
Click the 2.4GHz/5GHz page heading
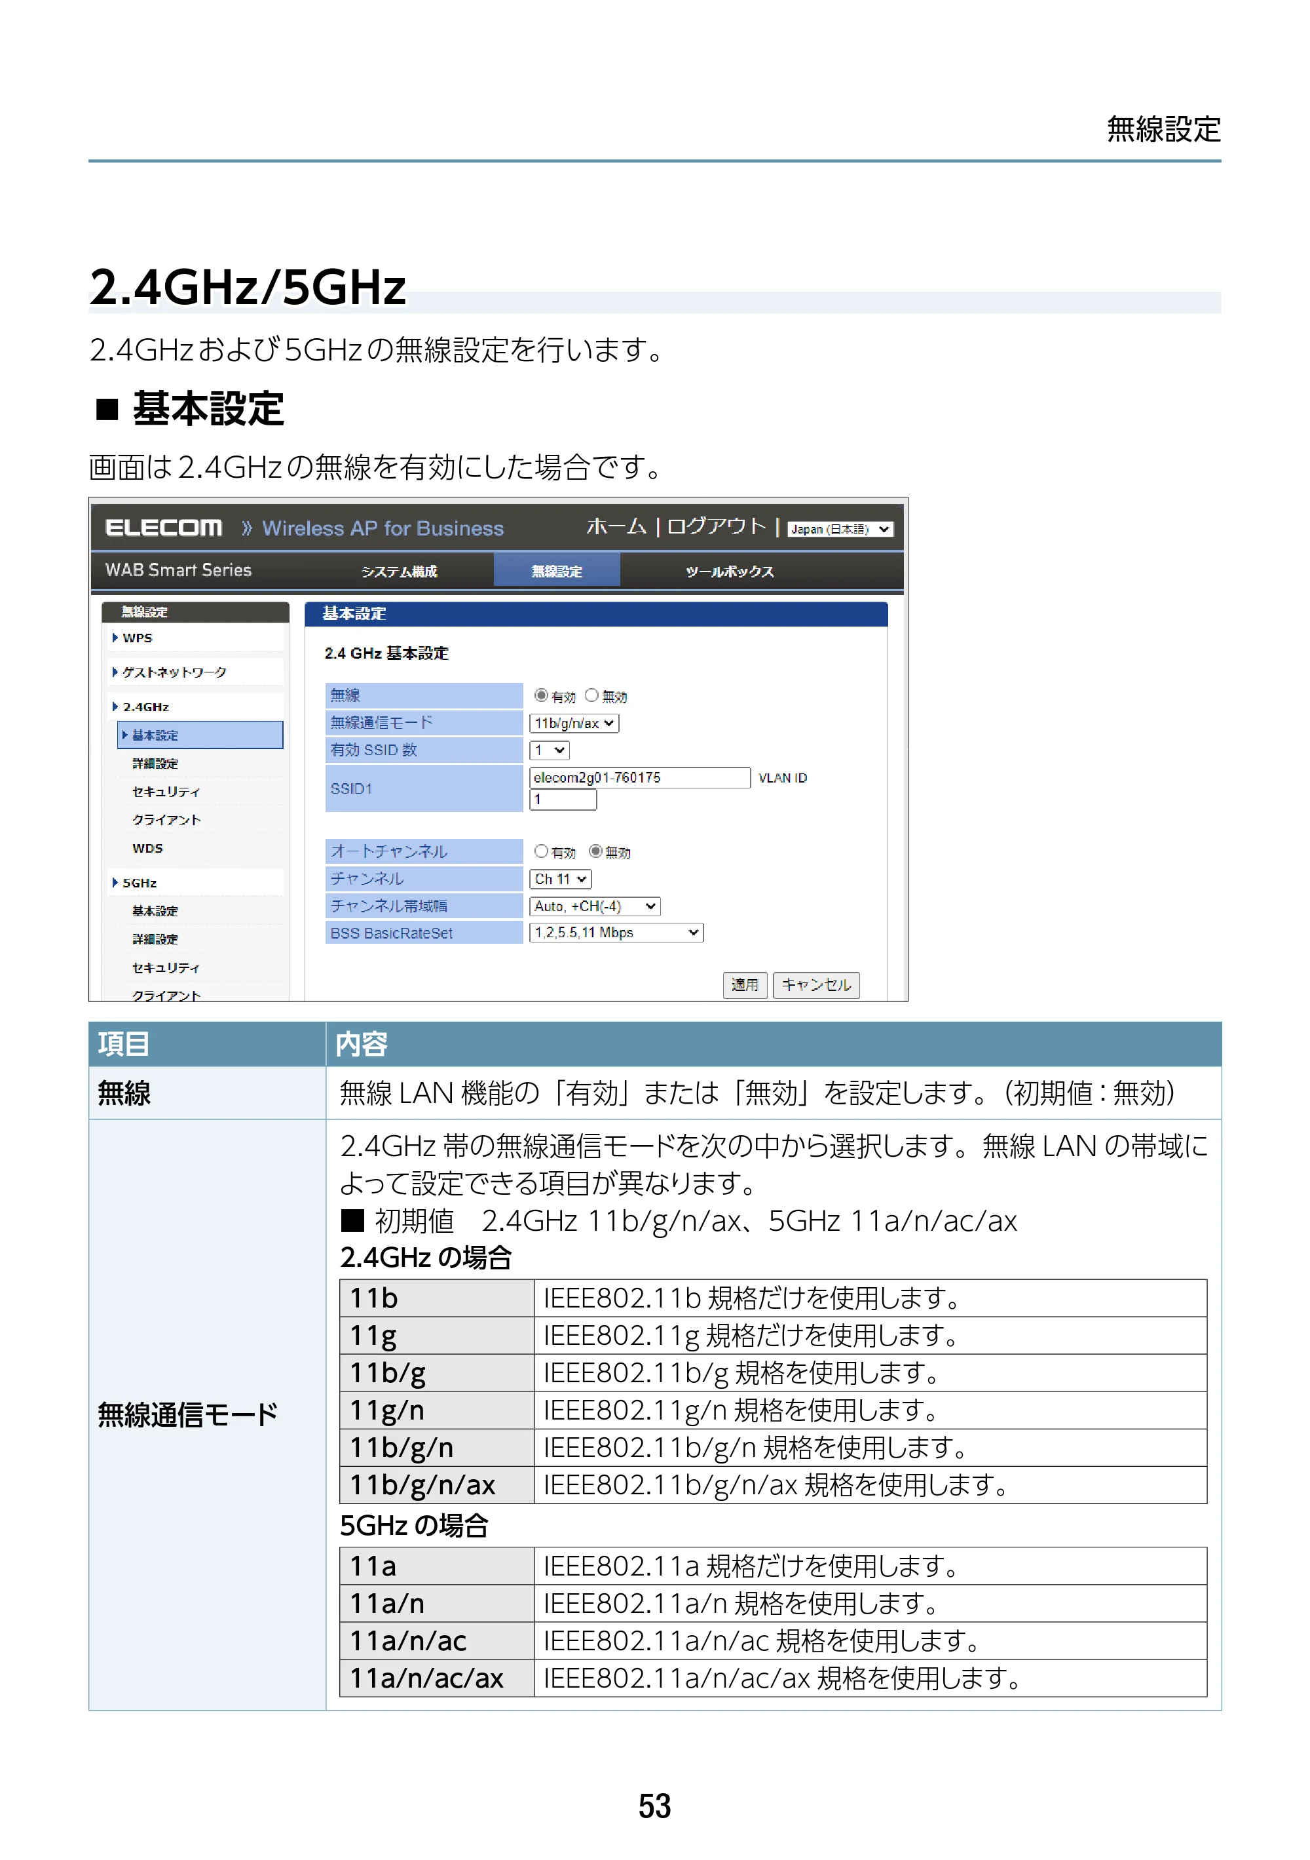(248, 288)
